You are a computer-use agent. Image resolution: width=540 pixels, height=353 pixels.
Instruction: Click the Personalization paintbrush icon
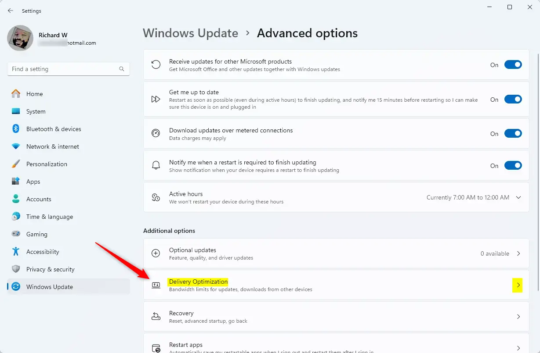point(16,164)
